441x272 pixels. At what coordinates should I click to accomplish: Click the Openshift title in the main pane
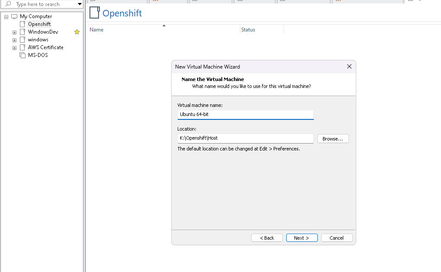click(x=122, y=13)
